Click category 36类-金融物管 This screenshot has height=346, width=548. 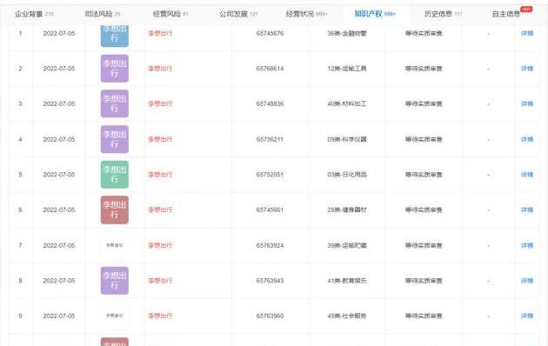point(347,34)
